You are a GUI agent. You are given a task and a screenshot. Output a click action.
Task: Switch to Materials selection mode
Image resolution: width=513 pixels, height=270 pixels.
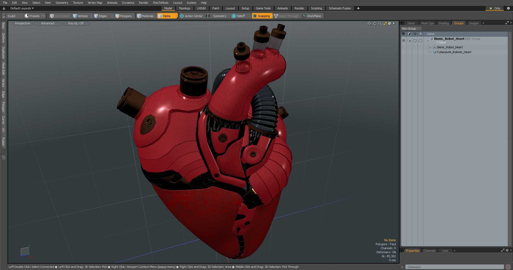point(146,16)
